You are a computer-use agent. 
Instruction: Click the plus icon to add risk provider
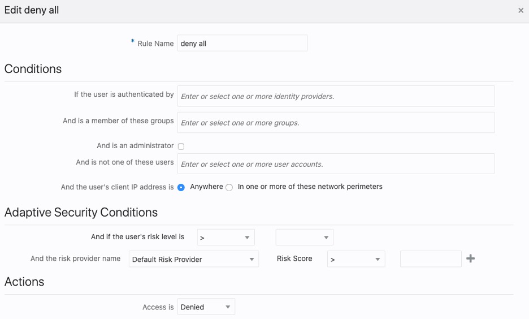coord(470,258)
